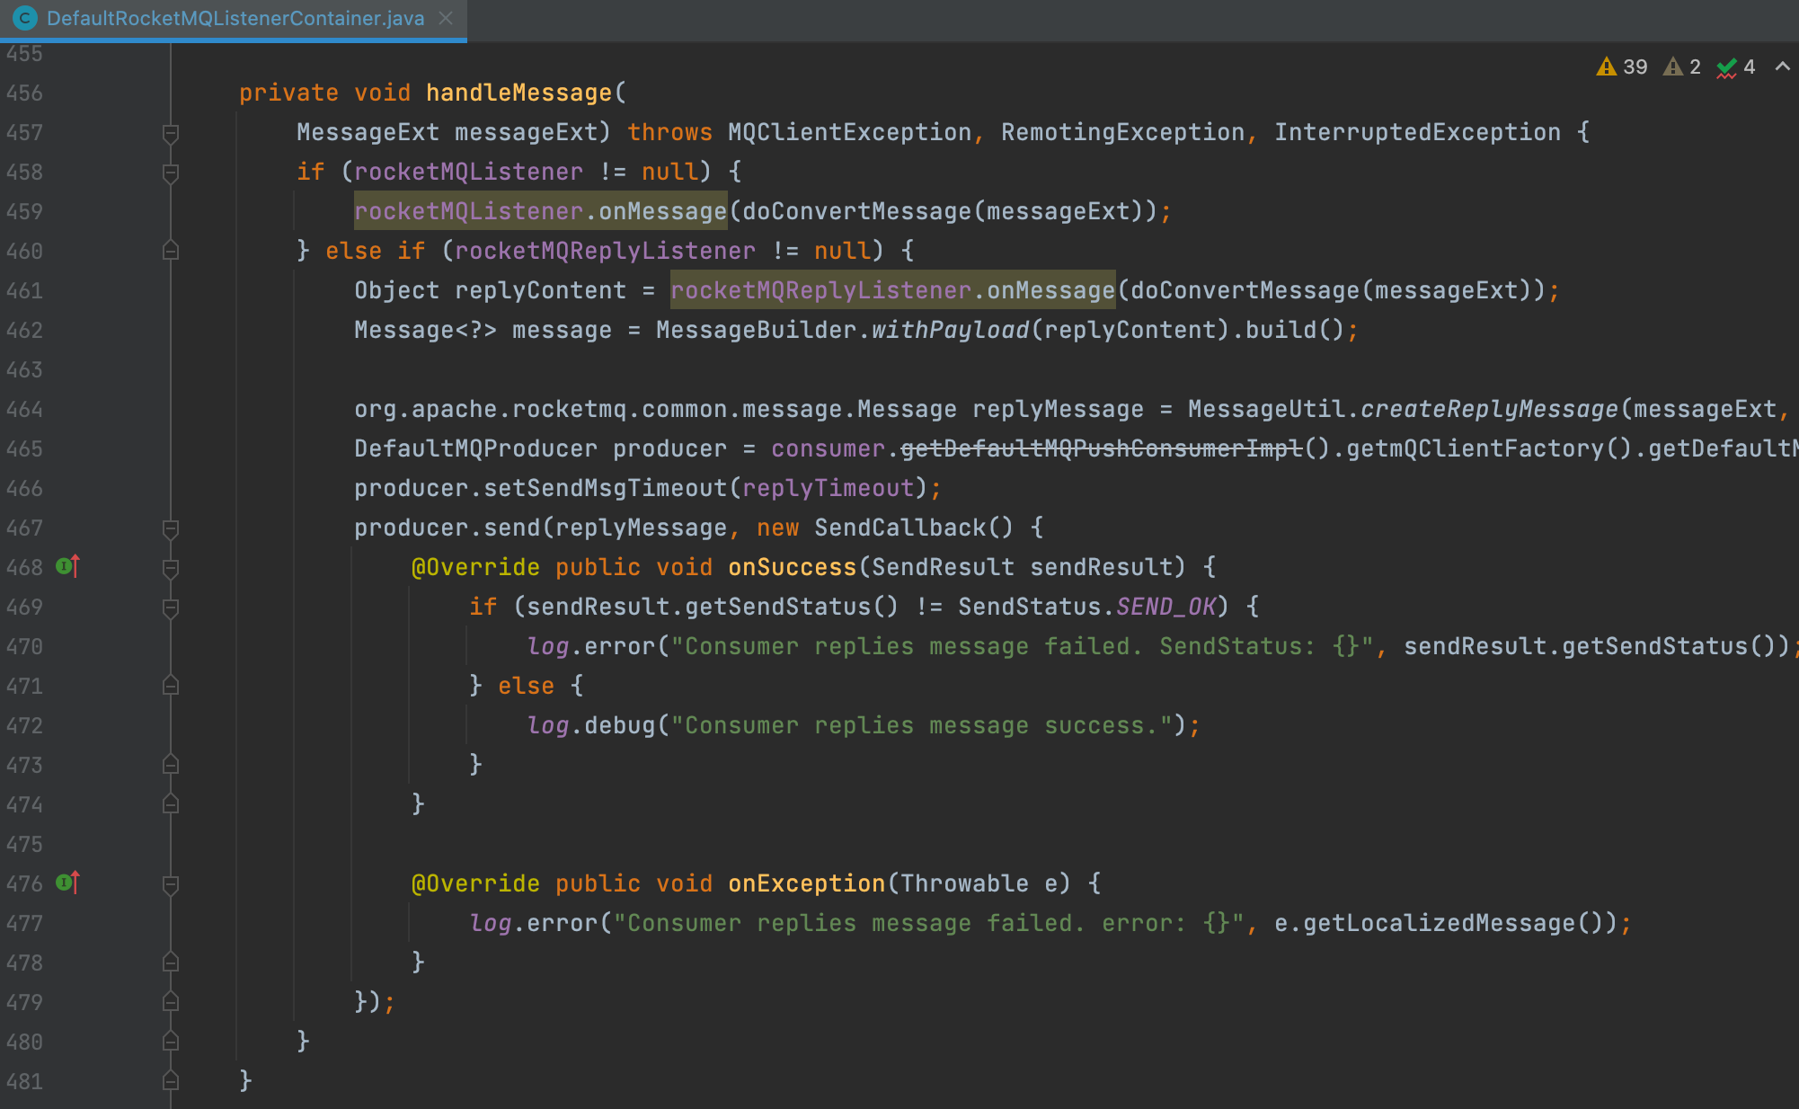Open the 4 typos indicator

[1735, 67]
